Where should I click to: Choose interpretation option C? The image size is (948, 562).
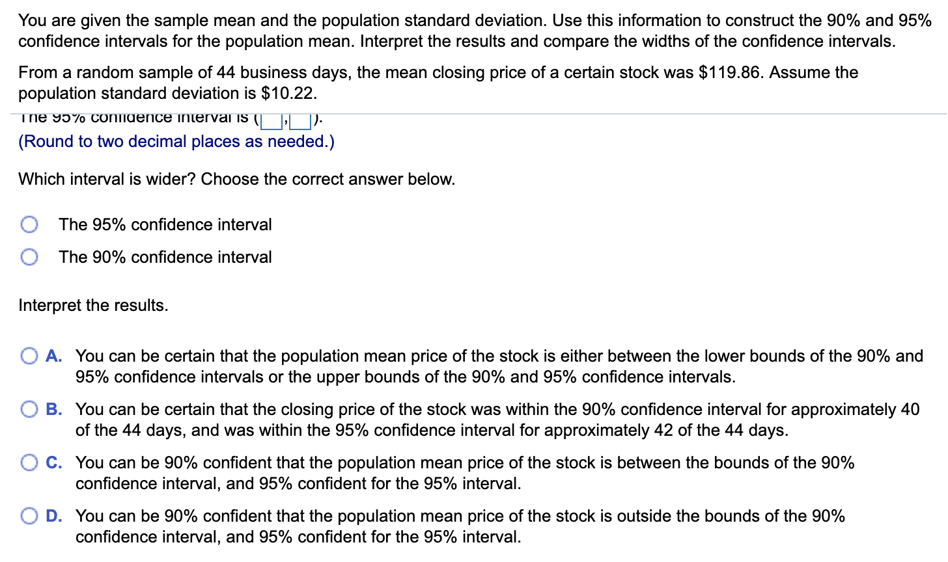pyautogui.click(x=29, y=462)
